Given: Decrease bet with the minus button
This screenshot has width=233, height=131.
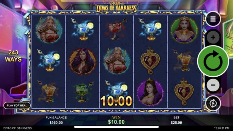Looking at the screenshot, I should point(213,85).
